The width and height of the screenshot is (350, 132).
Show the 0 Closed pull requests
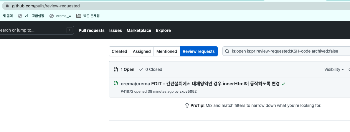(151, 69)
